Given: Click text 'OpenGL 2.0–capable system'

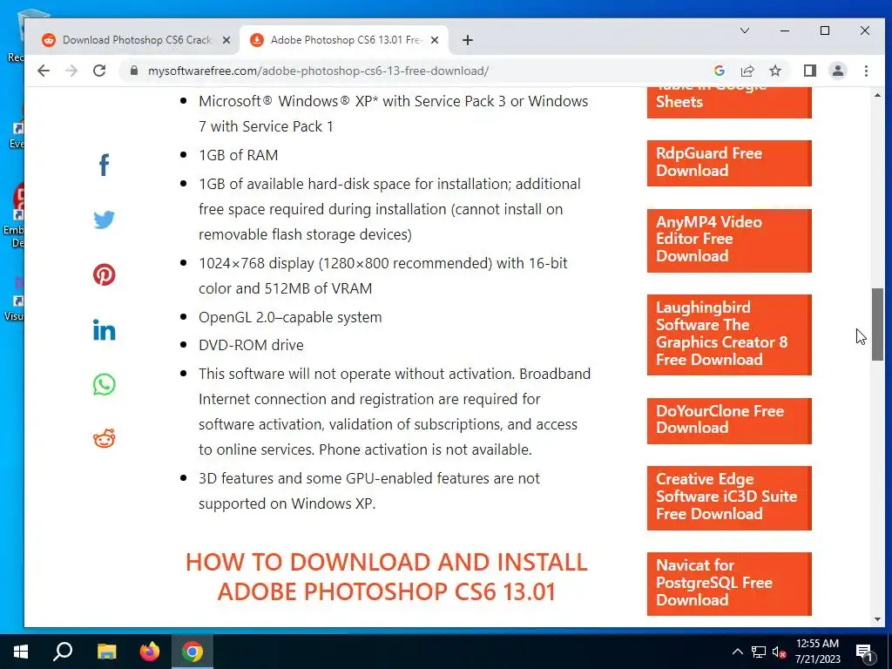Looking at the screenshot, I should (290, 317).
